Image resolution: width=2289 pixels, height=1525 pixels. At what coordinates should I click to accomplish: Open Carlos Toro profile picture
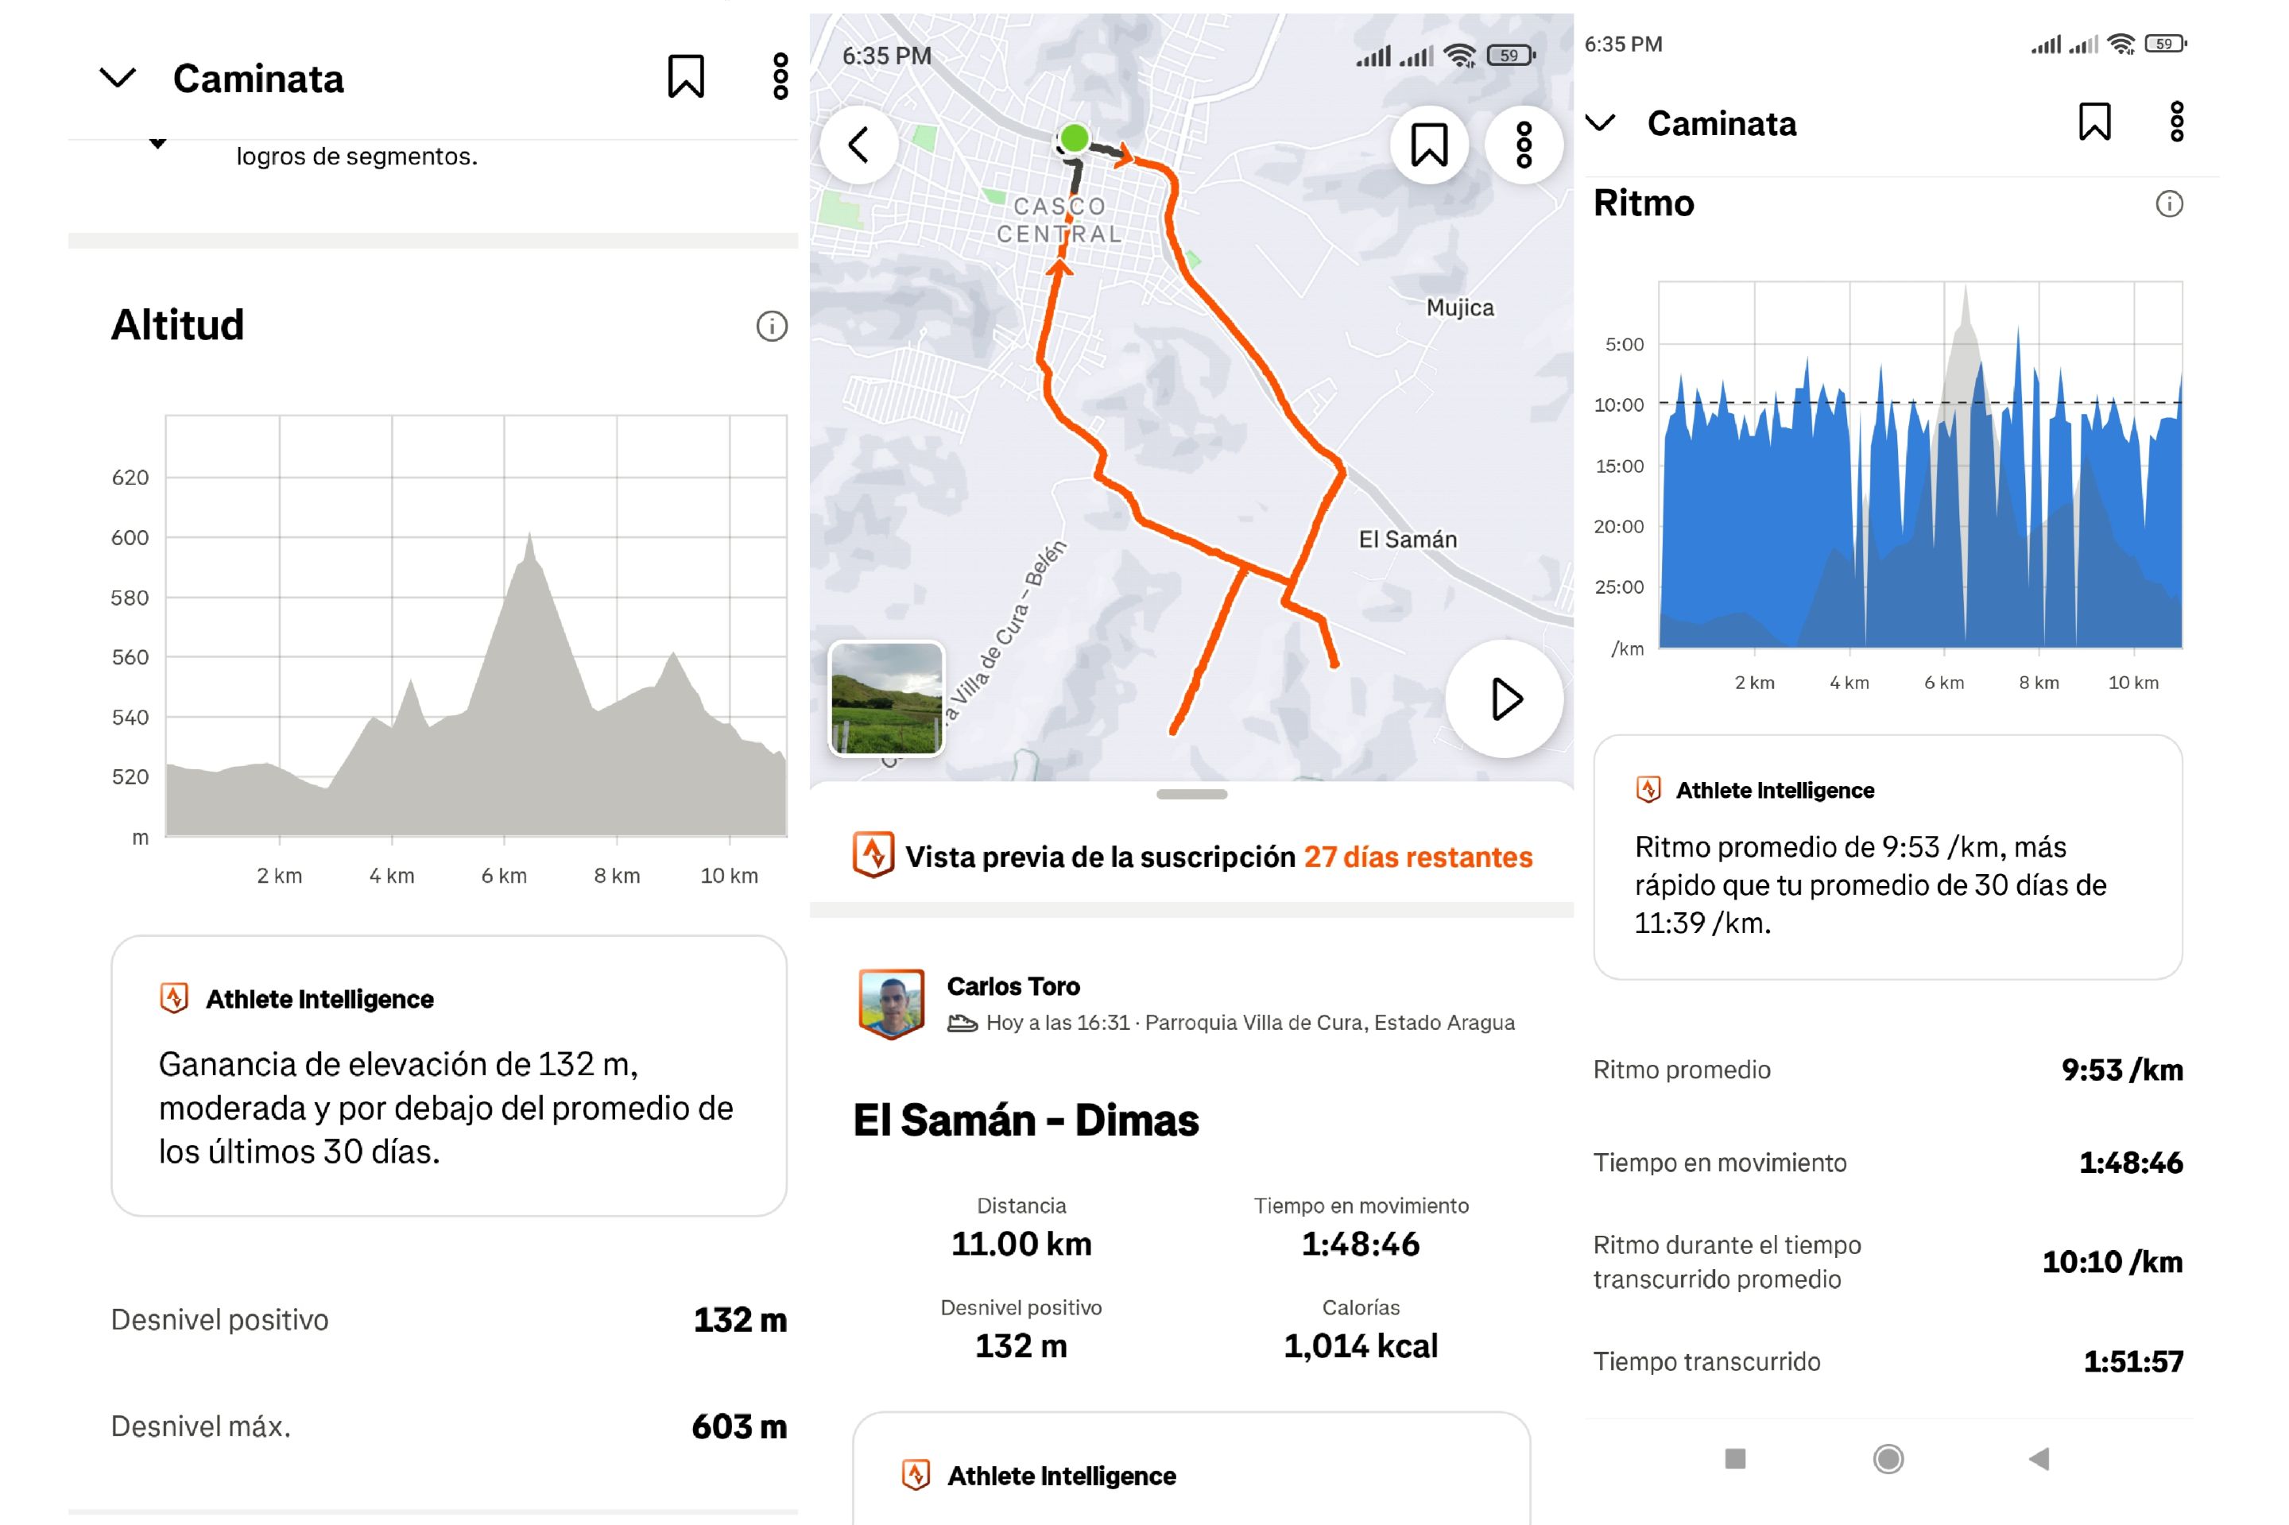(891, 1004)
